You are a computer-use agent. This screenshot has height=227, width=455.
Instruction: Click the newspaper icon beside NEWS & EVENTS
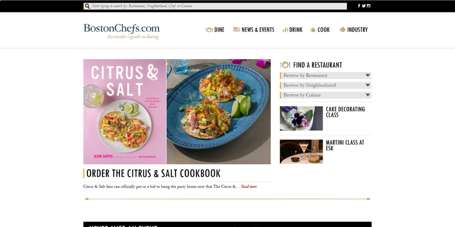[236, 29]
